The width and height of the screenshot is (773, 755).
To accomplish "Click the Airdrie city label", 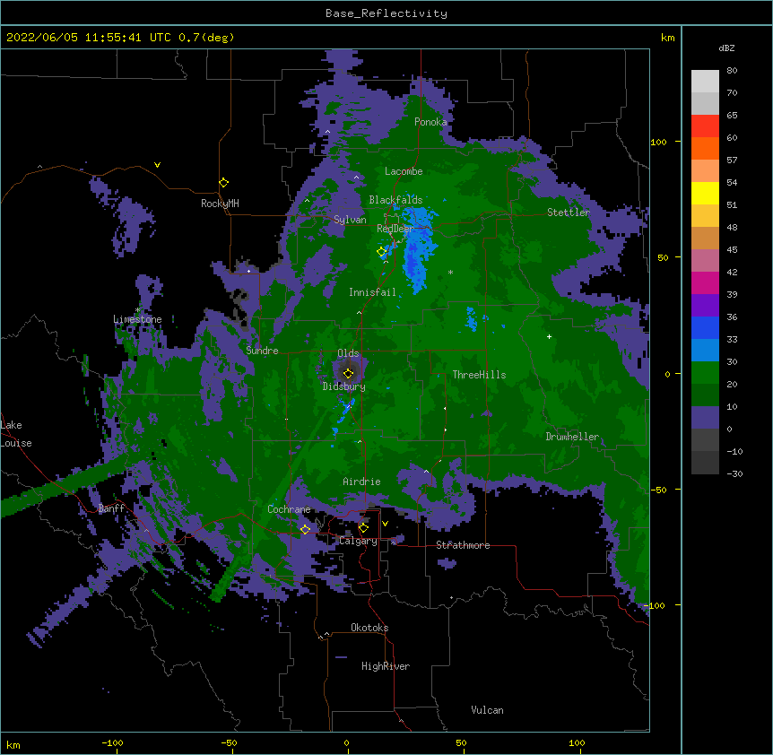I will 361,482.
